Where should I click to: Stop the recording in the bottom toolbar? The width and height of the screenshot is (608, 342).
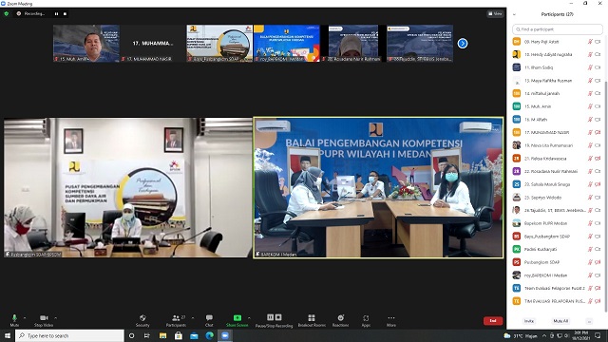click(x=278, y=317)
